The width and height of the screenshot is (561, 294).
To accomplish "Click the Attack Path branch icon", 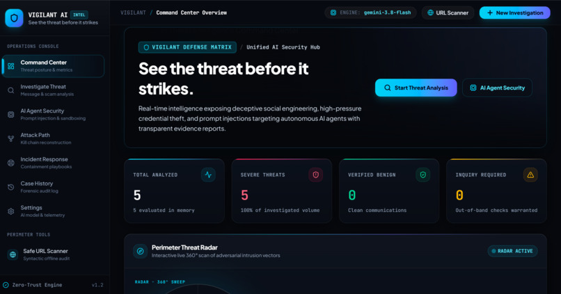I will [x=11, y=138].
